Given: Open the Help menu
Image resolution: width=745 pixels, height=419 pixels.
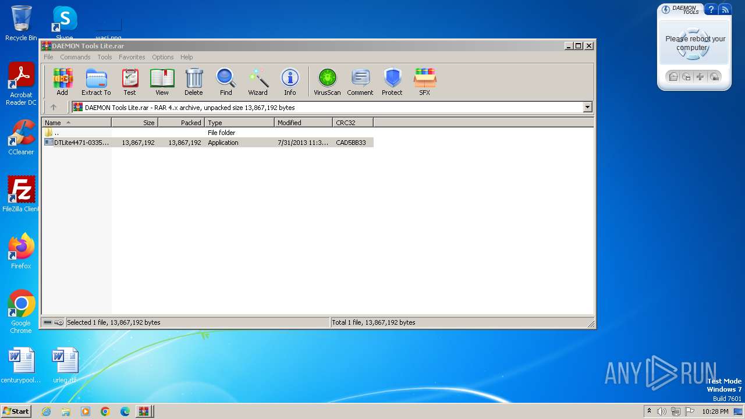Looking at the screenshot, I should point(186,57).
